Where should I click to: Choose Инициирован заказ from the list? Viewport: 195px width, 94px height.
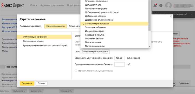114,31
